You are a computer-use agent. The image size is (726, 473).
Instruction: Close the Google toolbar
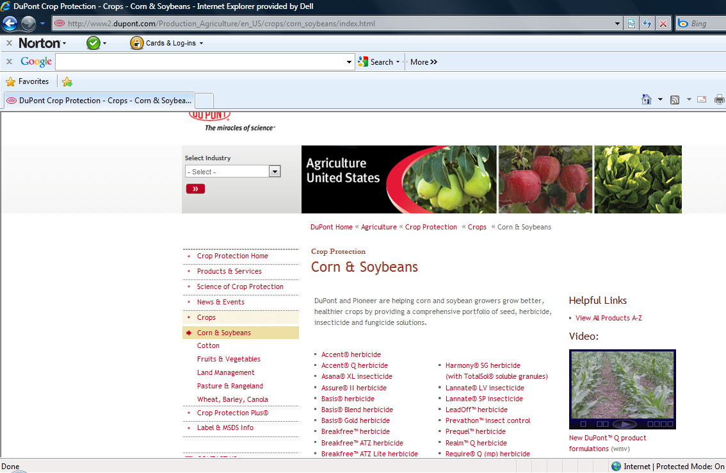coord(9,62)
